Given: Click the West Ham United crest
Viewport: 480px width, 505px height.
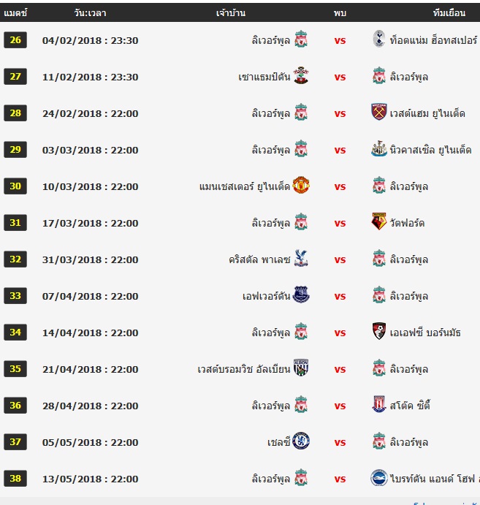Looking at the screenshot, I should (378, 113).
